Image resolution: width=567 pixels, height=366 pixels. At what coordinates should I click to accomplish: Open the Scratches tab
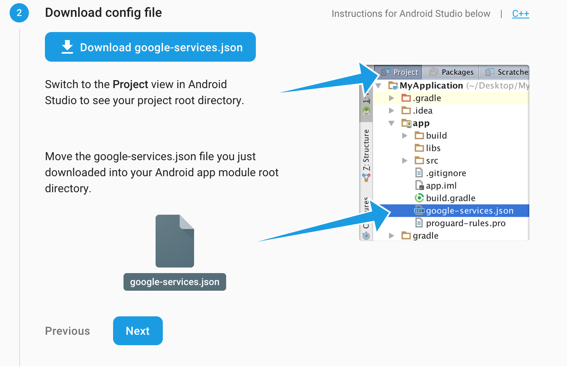pos(507,72)
